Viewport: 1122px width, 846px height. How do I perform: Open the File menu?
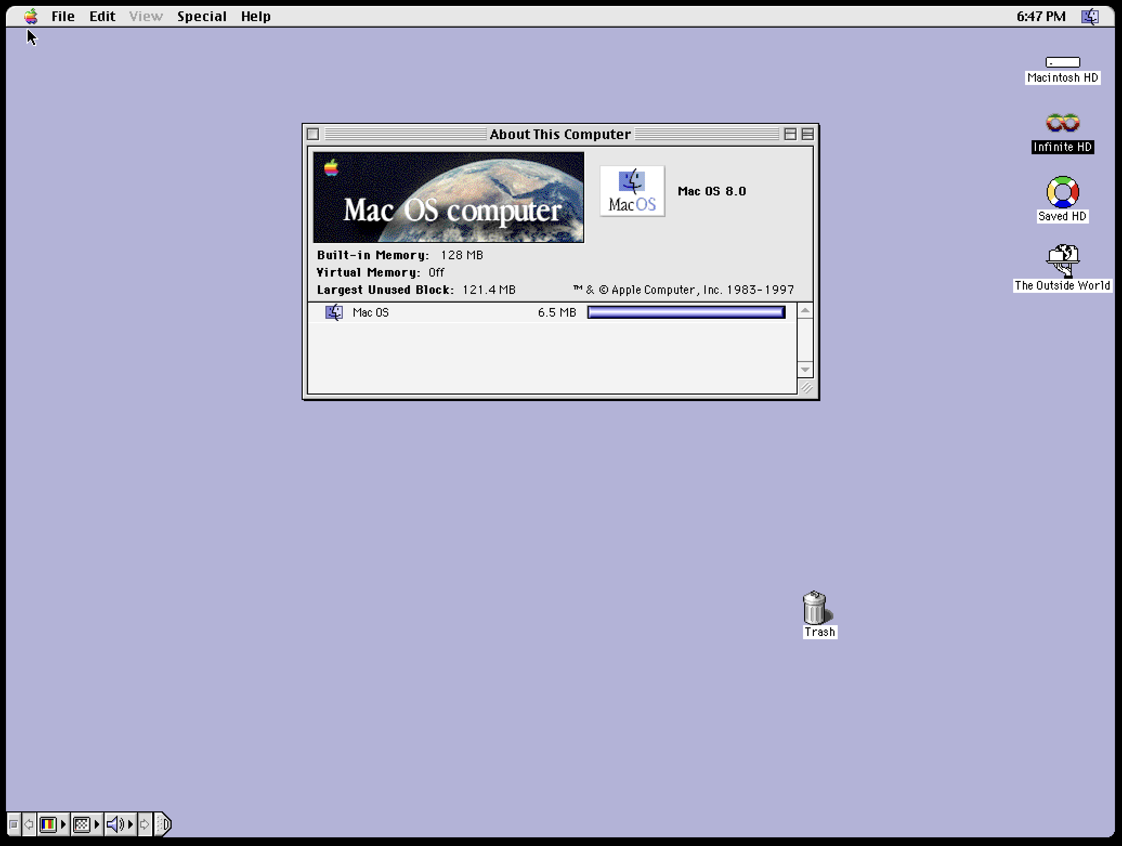tap(63, 16)
